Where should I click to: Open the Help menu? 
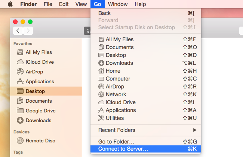140,4
